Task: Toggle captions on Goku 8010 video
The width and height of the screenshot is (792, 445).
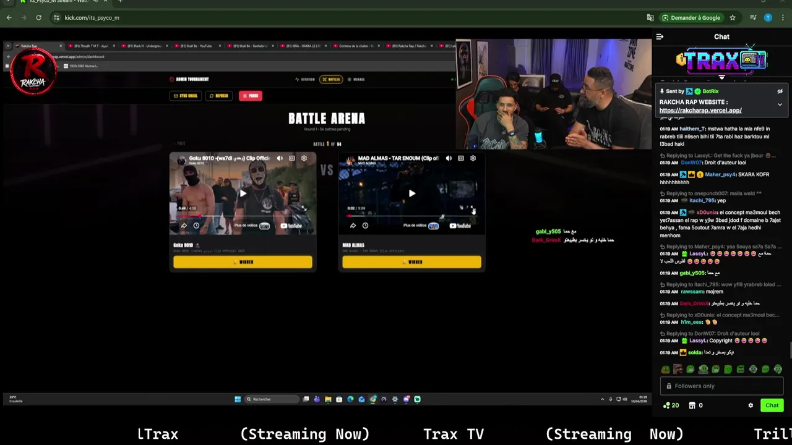Action: (292, 158)
